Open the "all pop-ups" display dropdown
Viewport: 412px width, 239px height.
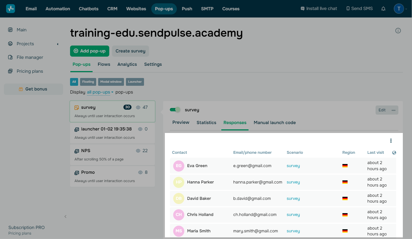coord(100,92)
